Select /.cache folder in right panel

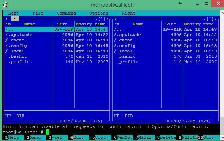(x=165, y=40)
